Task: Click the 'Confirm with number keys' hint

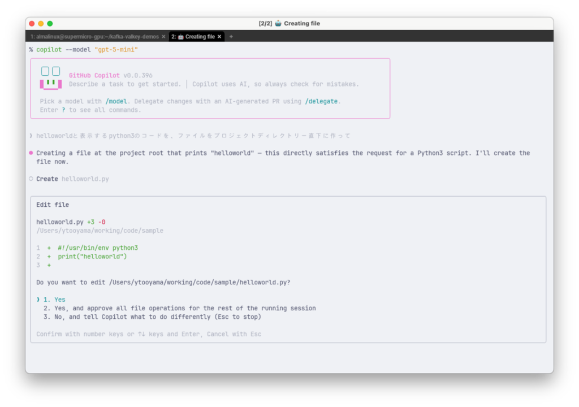Action: pyautogui.click(x=149, y=334)
